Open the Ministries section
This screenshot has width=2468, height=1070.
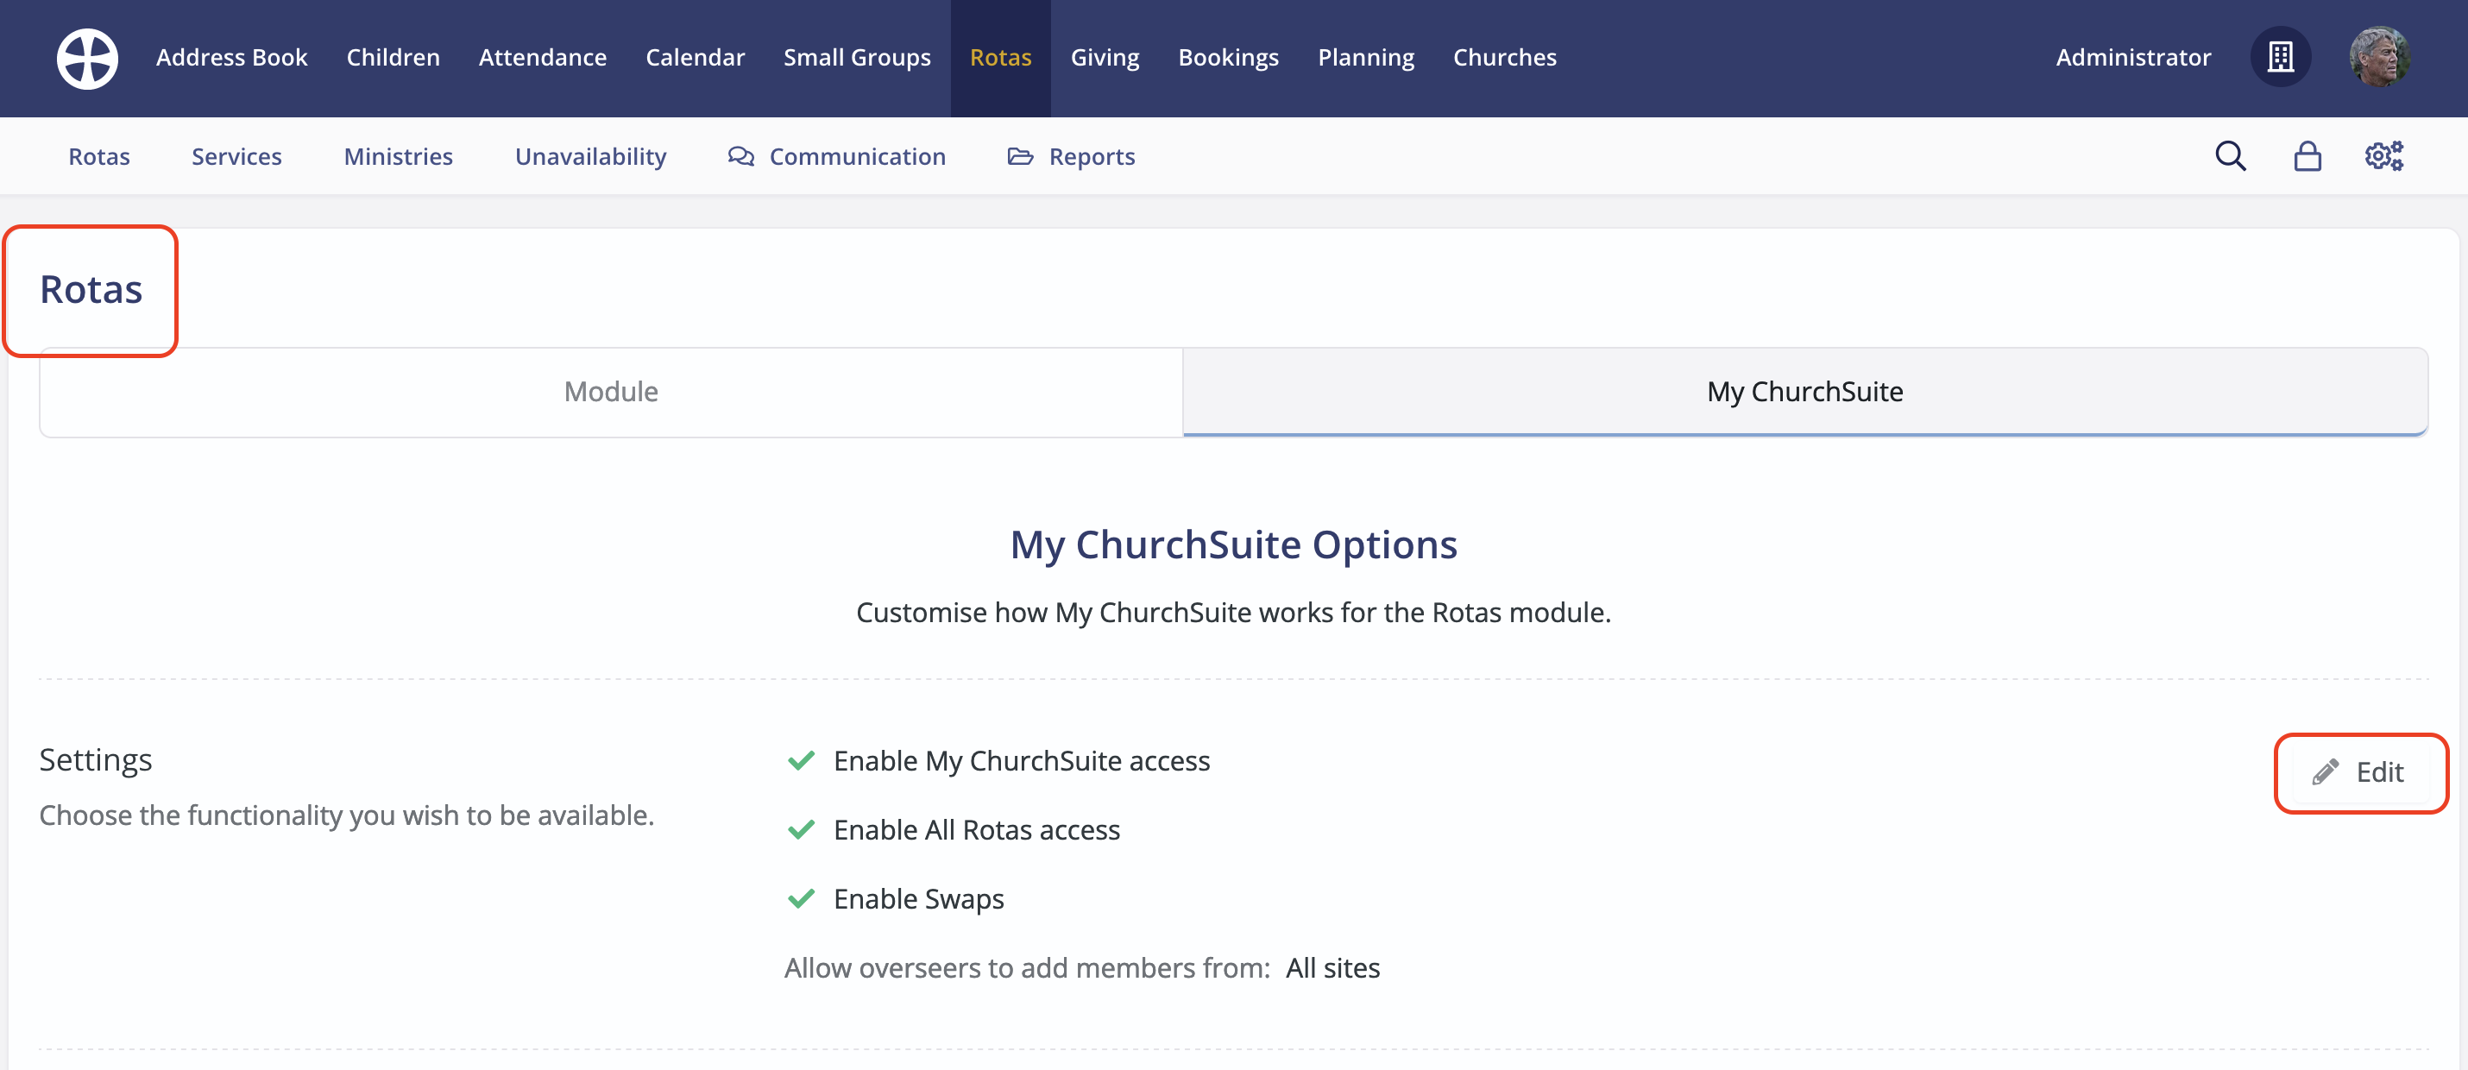click(x=398, y=156)
